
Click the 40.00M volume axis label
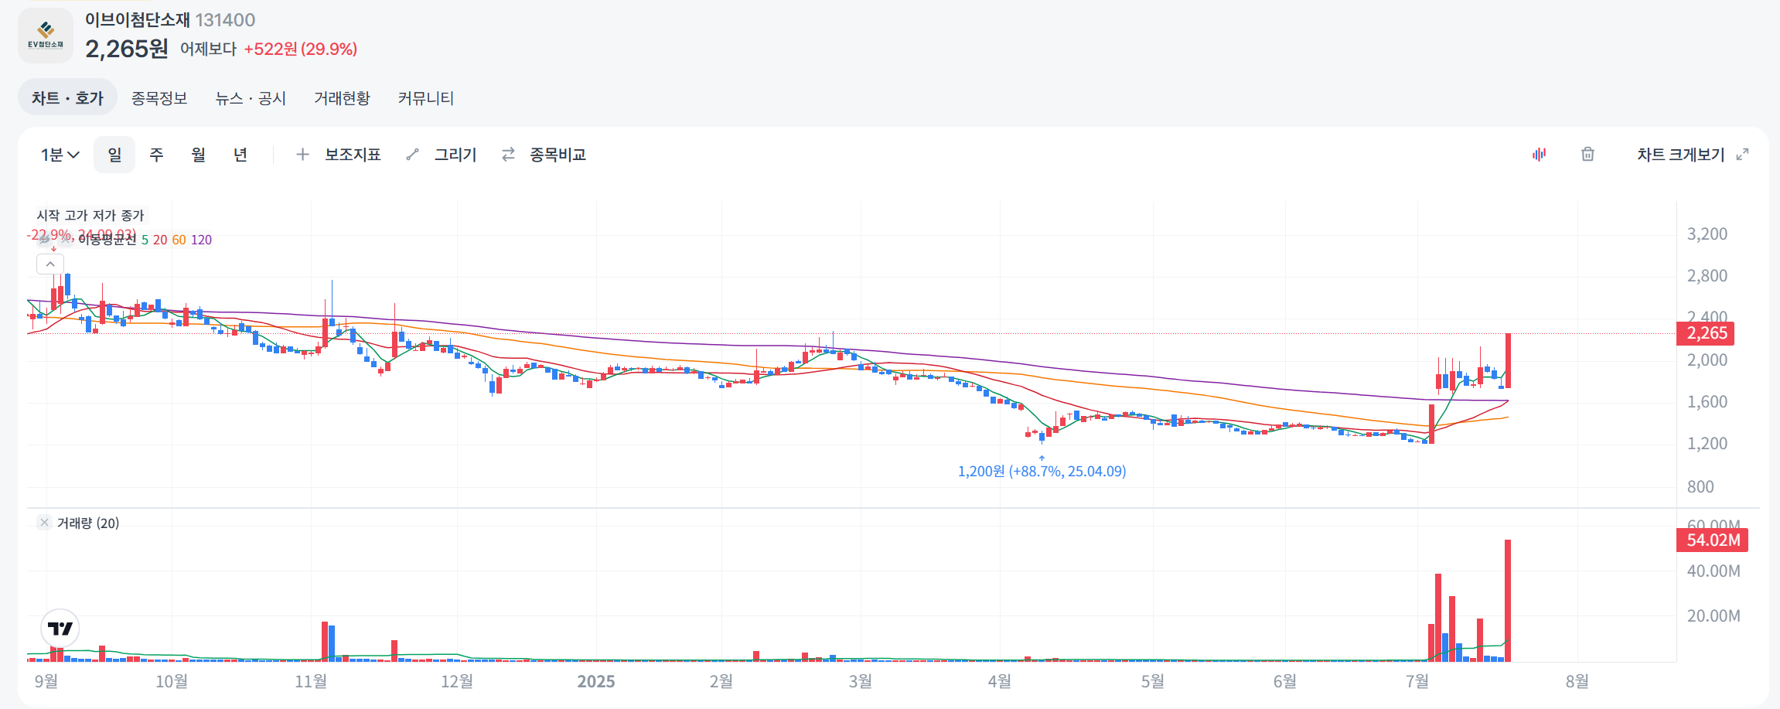pyautogui.click(x=1714, y=571)
